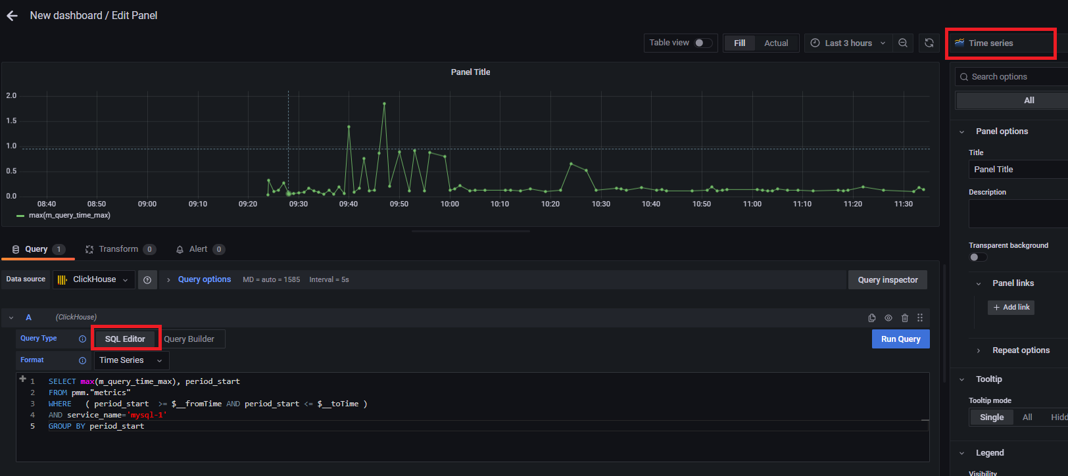Select the Fill display mode
1068x476 pixels.
(x=739, y=43)
